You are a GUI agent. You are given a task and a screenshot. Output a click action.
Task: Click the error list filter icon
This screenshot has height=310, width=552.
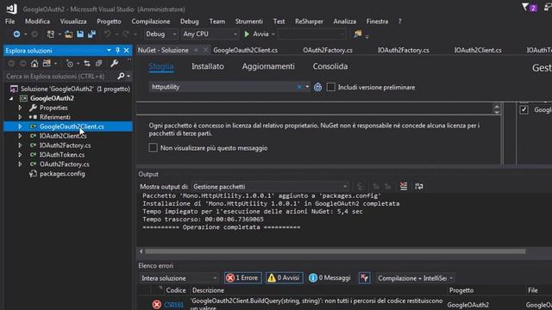pyautogui.click(x=364, y=278)
